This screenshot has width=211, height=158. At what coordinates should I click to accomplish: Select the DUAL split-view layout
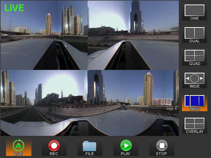(194, 34)
